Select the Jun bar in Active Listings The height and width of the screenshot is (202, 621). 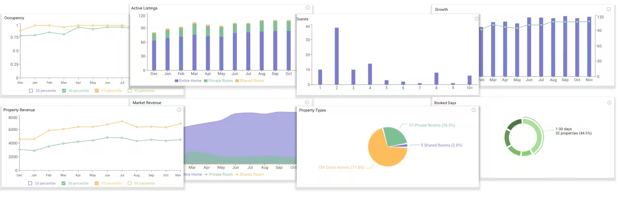pyautogui.click(x=235, y=46)
